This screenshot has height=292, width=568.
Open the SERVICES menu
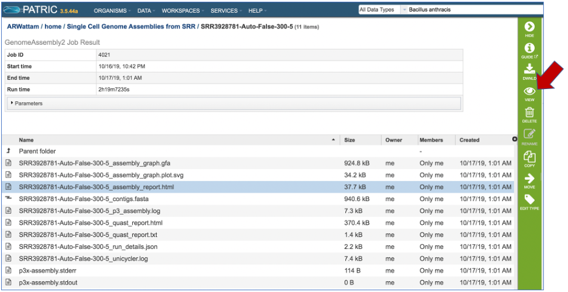[226, 10]
